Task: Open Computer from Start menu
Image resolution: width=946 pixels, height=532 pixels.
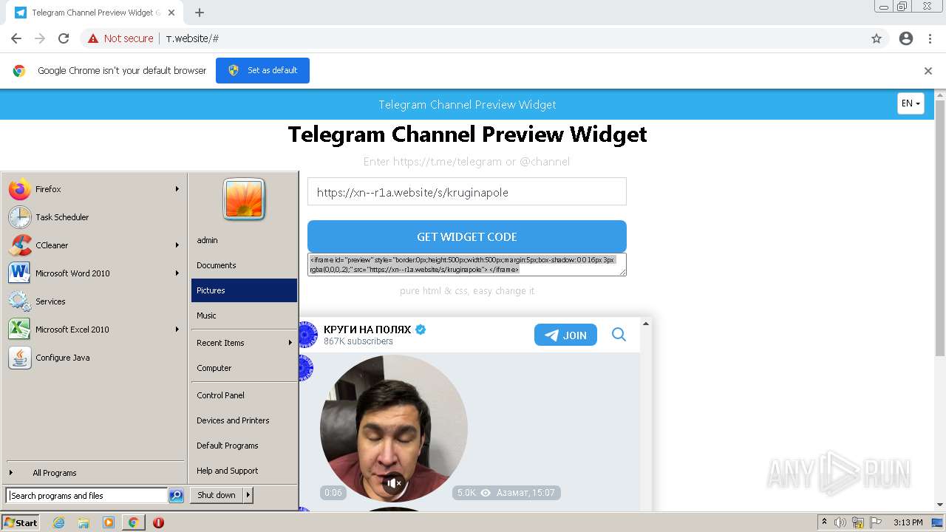Action: [x=244, y=368]
